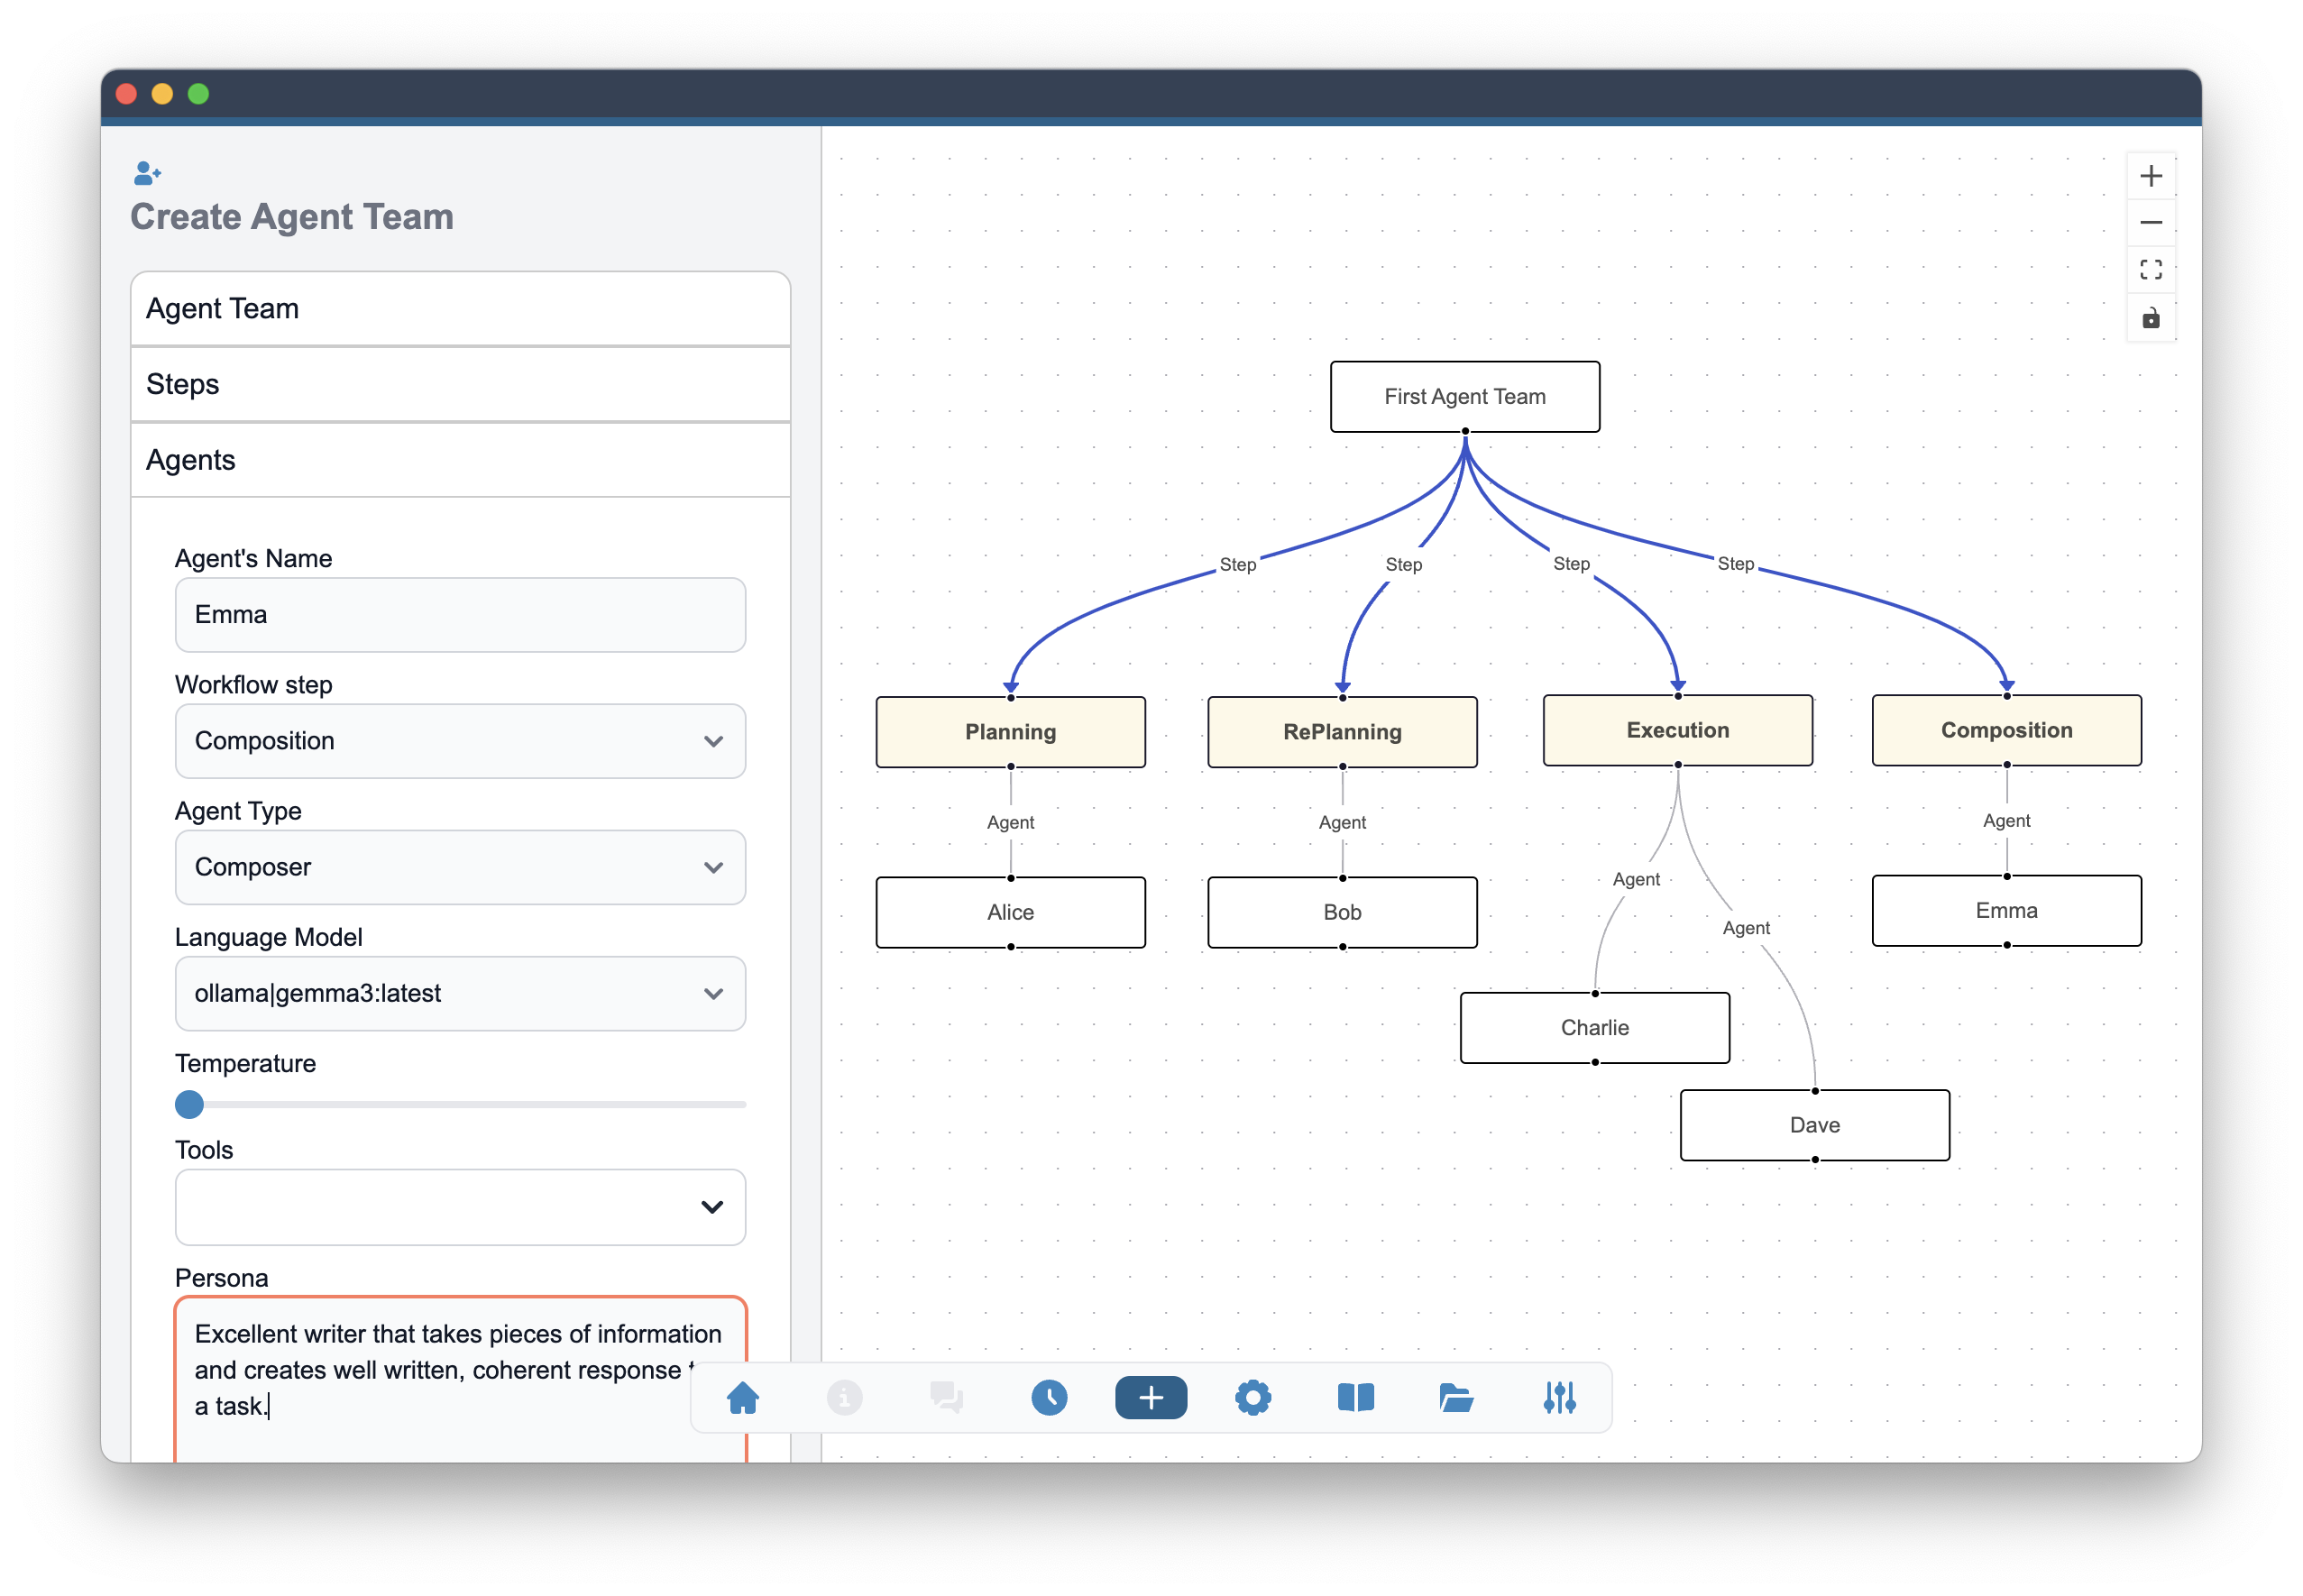Open the history clock icon
Image resolution: width=2303 pixels, height=1596 pixels.
[x=1048, y=1397]
